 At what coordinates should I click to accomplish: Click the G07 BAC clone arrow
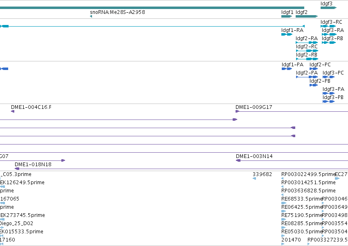(32, 160)
